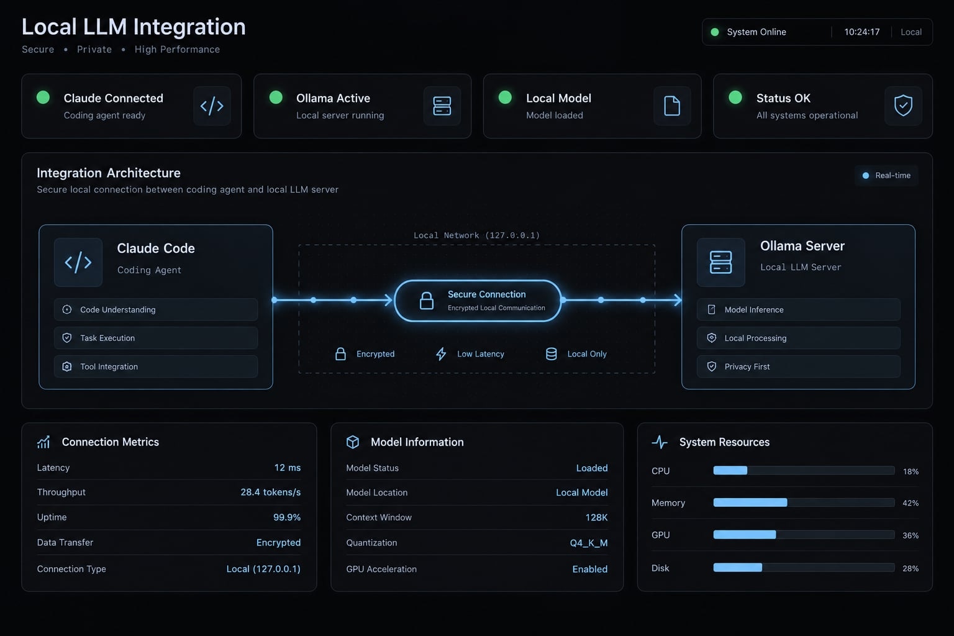Click the Q4_K_M quantization value

[x=589, y=543]
